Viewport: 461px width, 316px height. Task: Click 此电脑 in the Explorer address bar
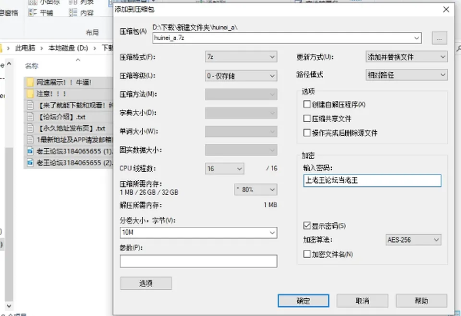pos(25,48)
